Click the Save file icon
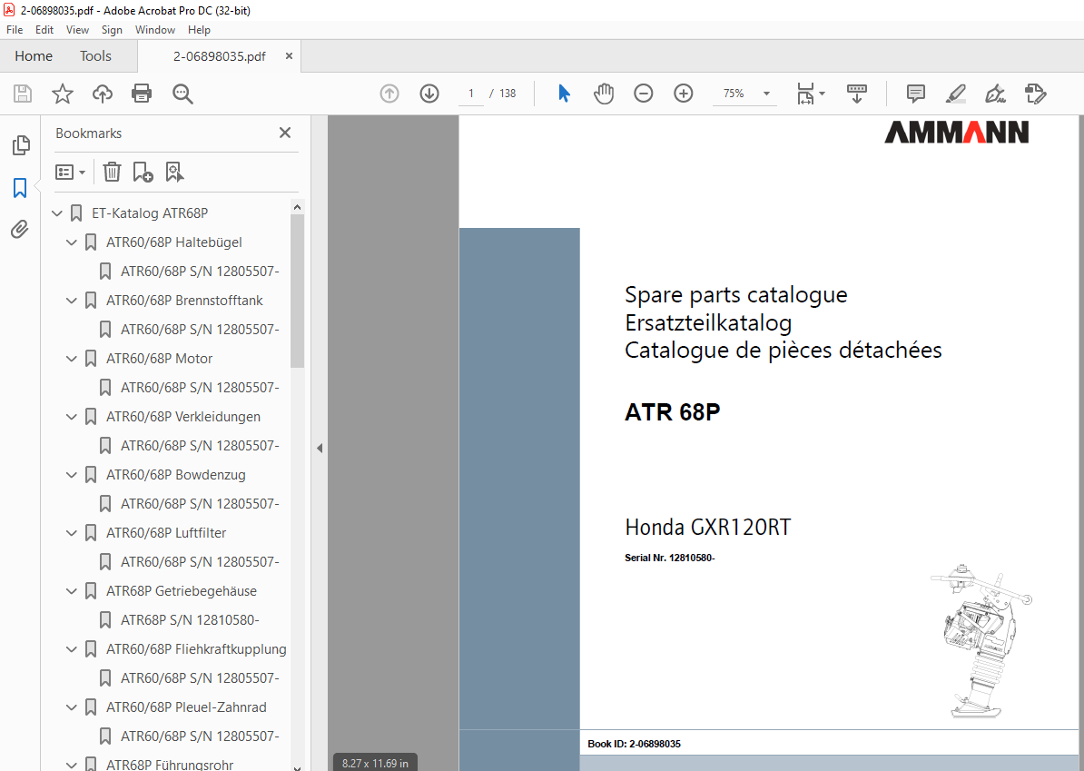1084x771 pixels. (x=23, y=94)
